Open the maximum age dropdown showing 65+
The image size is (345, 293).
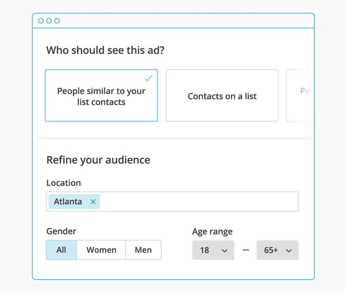[277, 250]
